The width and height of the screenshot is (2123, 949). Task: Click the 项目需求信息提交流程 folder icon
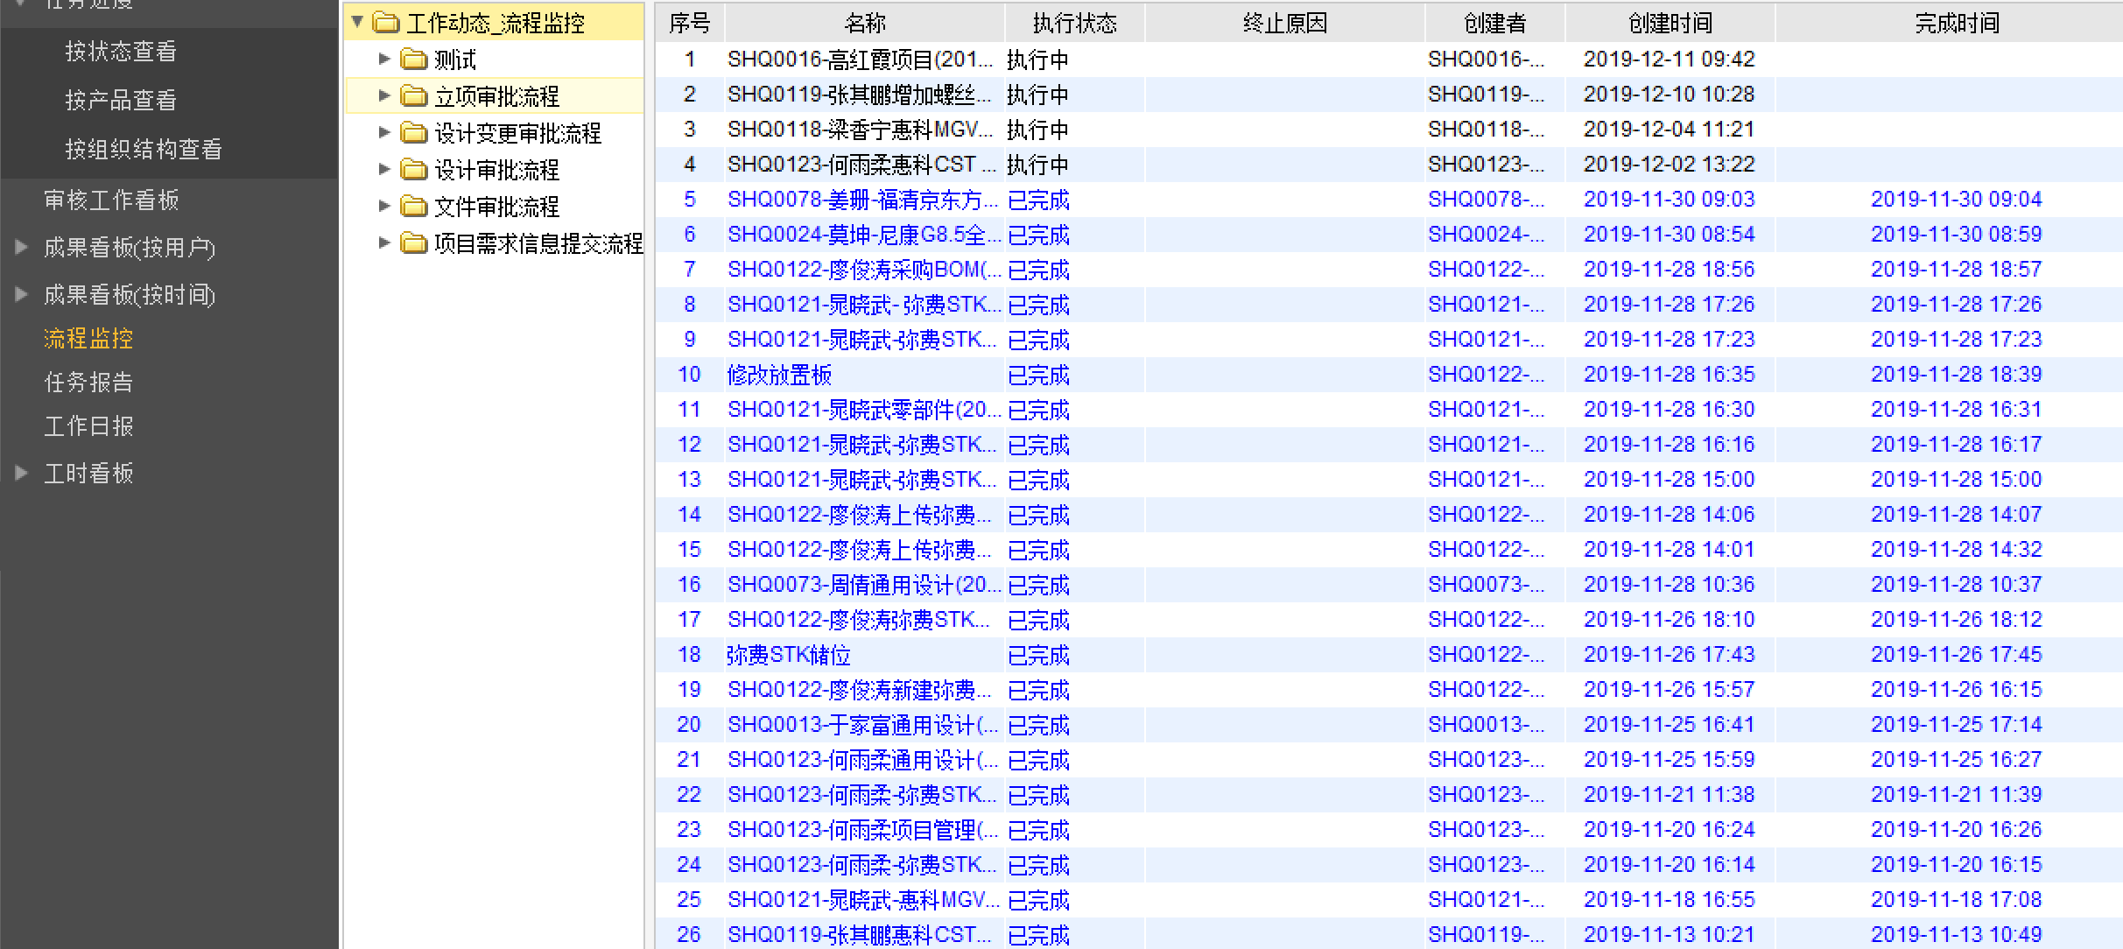coord(413,243)
